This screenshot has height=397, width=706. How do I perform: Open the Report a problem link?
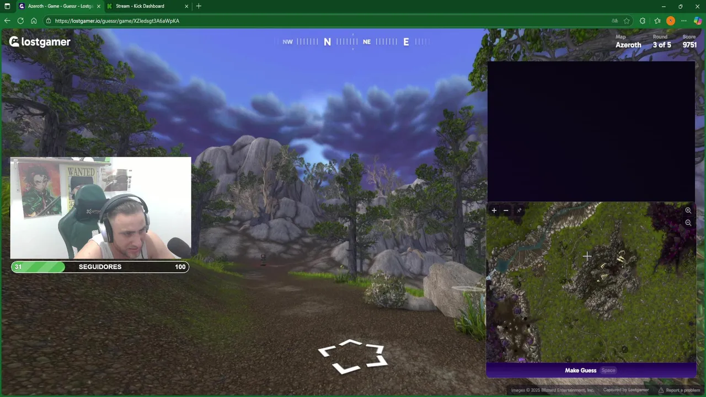[679, 390]
